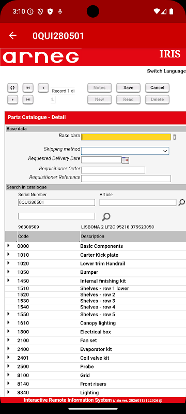Click code 2500 in the list
Viewport: 186px width, 414px height.
[23, 366]
